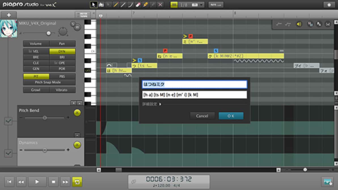
Task: Enable the PIT pitch parameter
Action: (x=36, y=76)
